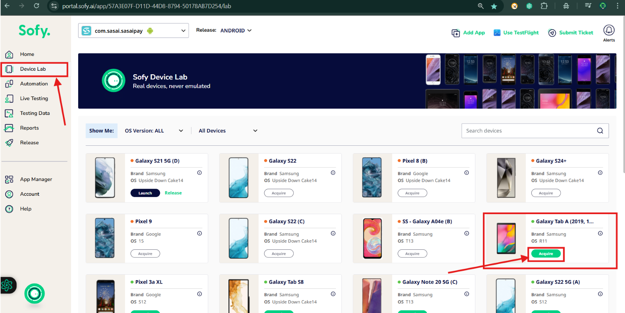Show info icon for SS - Galaxy A04e (B)

467,233
